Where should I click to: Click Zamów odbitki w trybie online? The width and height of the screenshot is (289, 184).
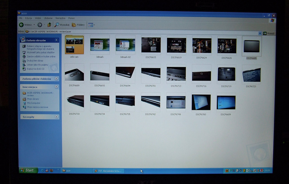point(41,57)
